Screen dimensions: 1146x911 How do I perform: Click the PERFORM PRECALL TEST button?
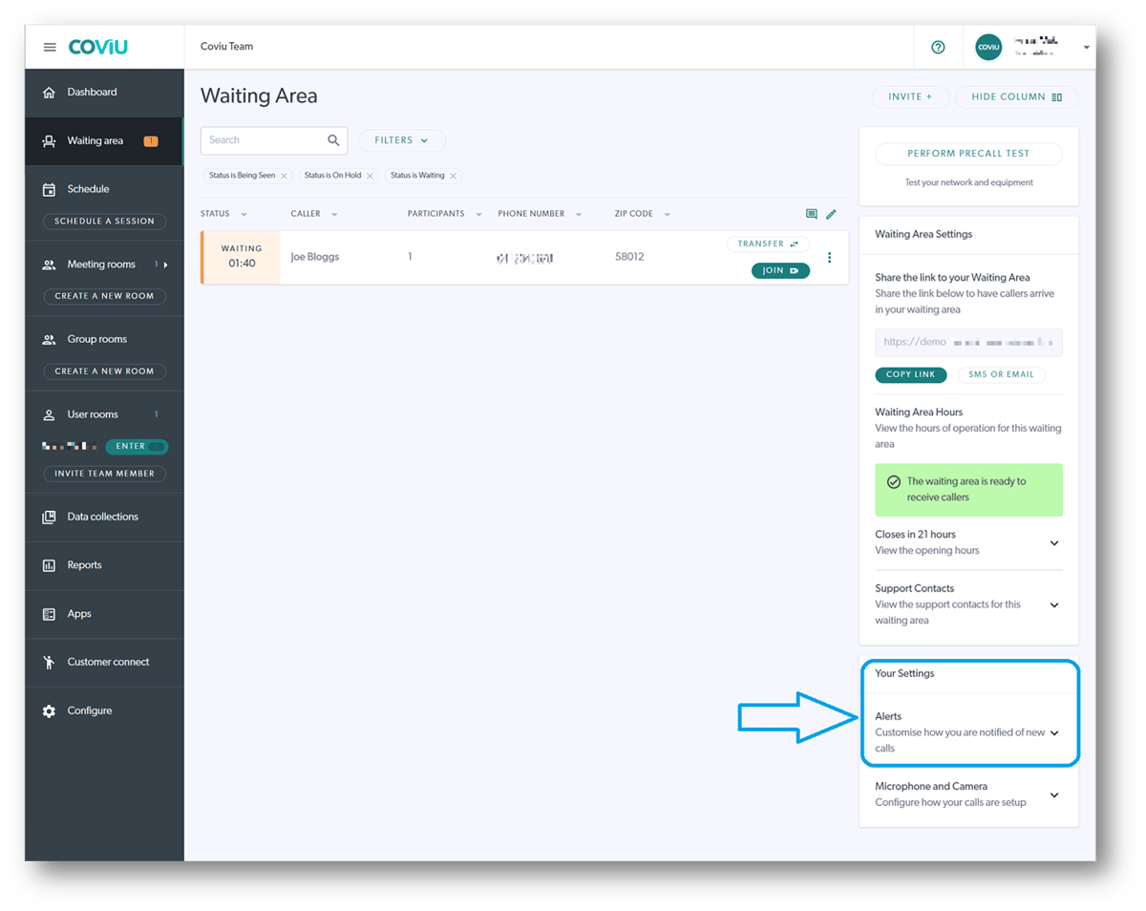pyautogui.click(x=967, y=154)
